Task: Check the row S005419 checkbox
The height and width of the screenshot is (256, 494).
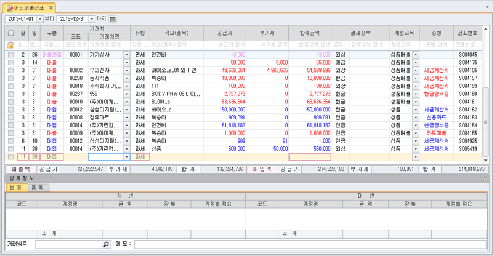Action: (x=10, y=149)
